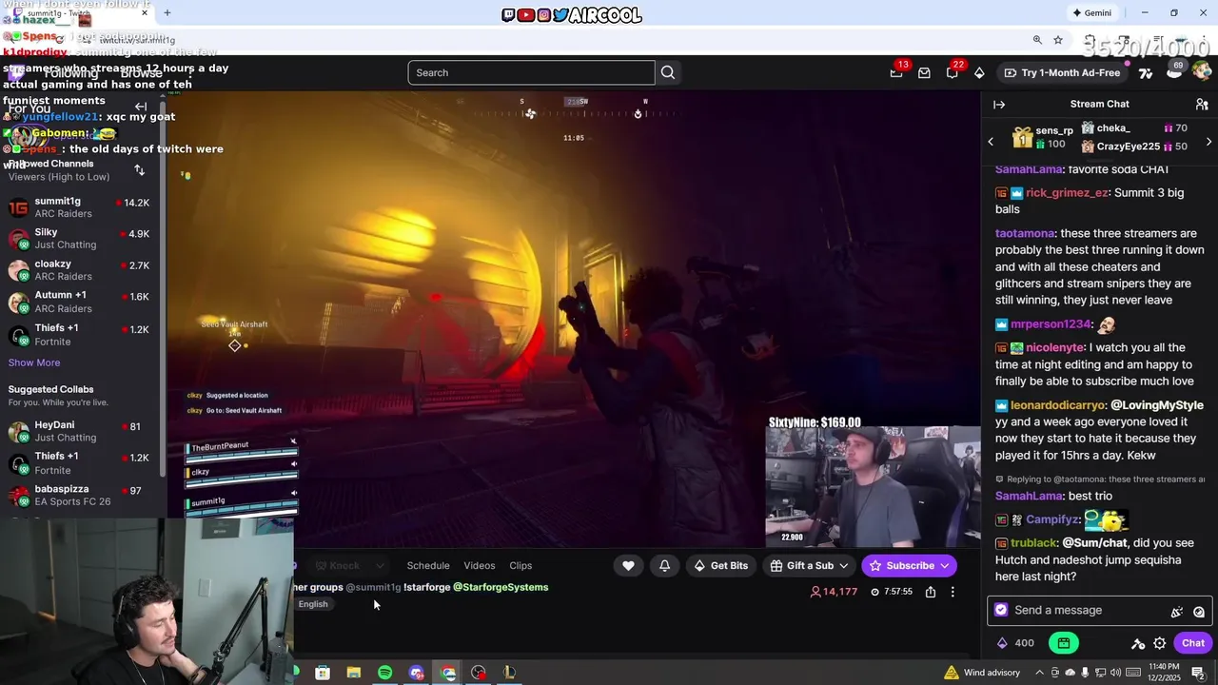This screenshot has height=685, width=1218.
Task: Switch to the Schedule tab
Action: coord(428,566)
